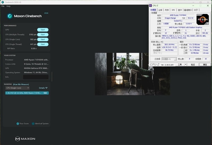Click the Cinebench app icon in title bar
212x145 pixels.
coord(2,2)
